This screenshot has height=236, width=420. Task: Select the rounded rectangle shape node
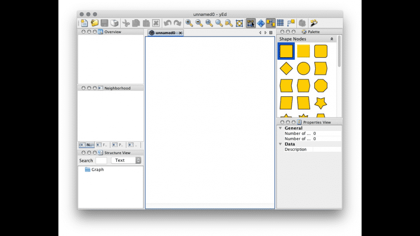tap(321, 51)
